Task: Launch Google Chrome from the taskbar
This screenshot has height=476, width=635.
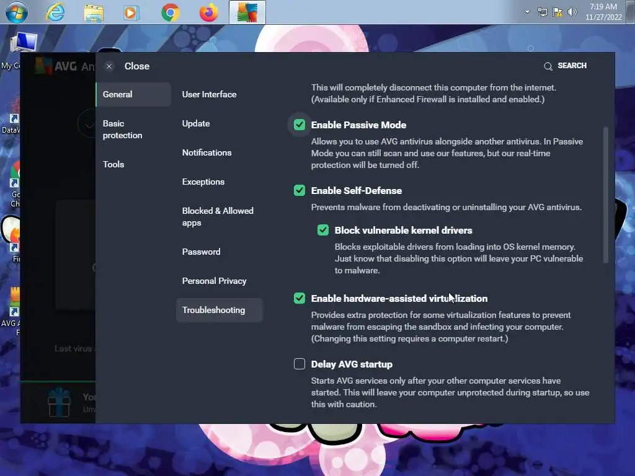Action: [x=171, y=12]
